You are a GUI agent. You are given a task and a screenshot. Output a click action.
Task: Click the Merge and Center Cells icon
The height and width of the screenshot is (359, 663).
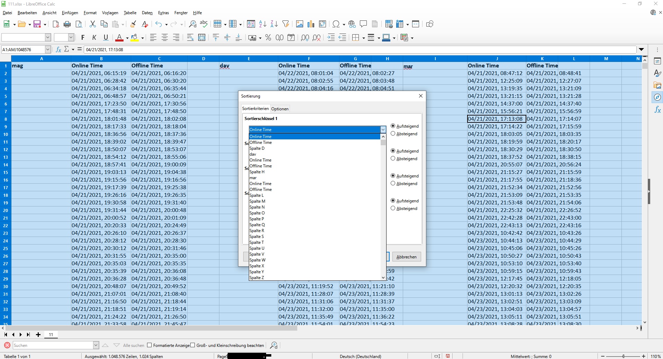click(202, 38)
